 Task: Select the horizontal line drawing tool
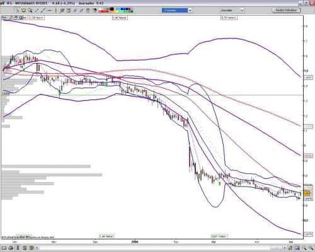pos(49,10)
